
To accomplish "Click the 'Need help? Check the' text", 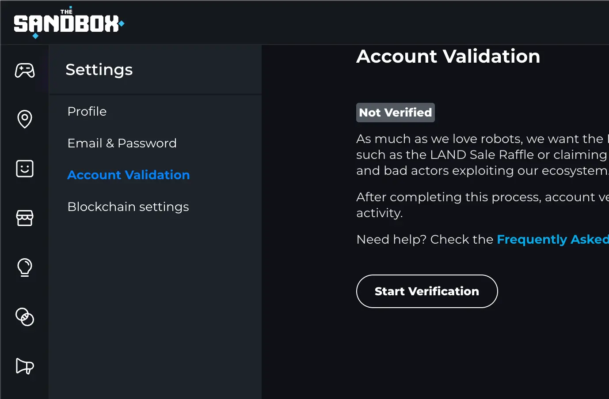I will click(x=424, y=240).
